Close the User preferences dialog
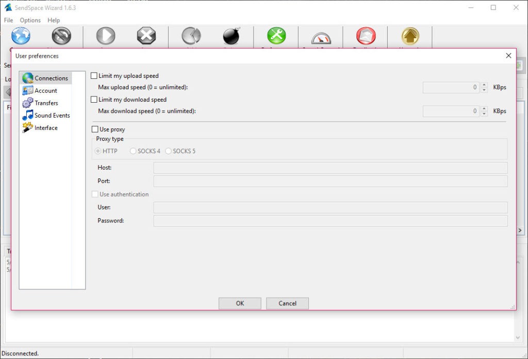 click(x=508, y=56)
